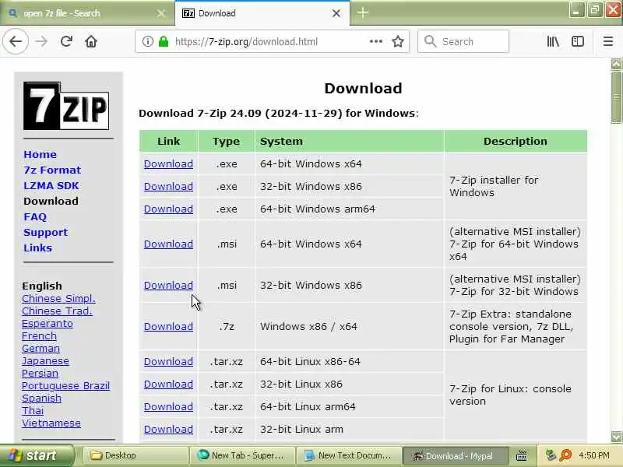
Task: Download the .exe for 64-bit Windows x64
Action: [x=168, y=164]
